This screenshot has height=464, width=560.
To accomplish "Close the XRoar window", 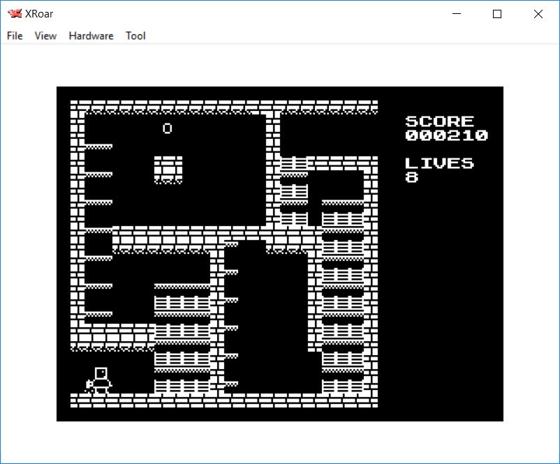I will (x=538, y=14).
